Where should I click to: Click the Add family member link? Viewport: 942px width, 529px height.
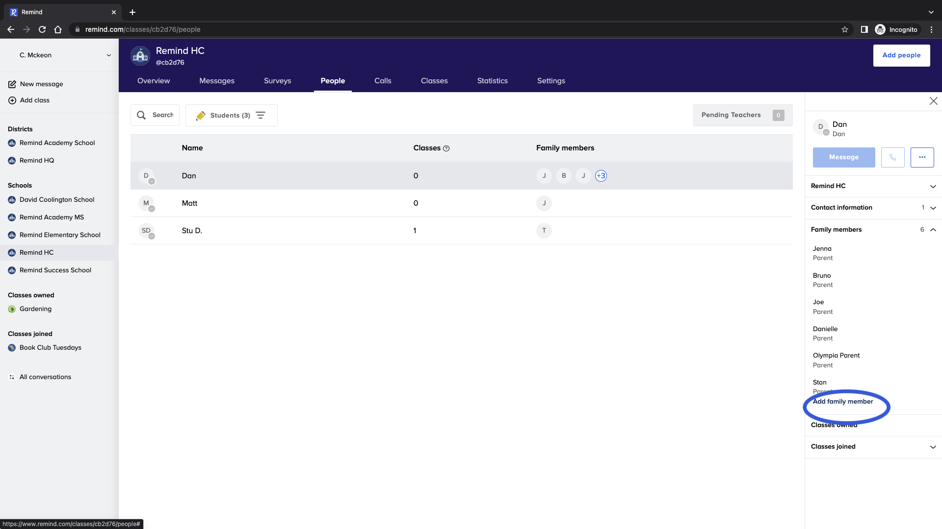[842, 402]
